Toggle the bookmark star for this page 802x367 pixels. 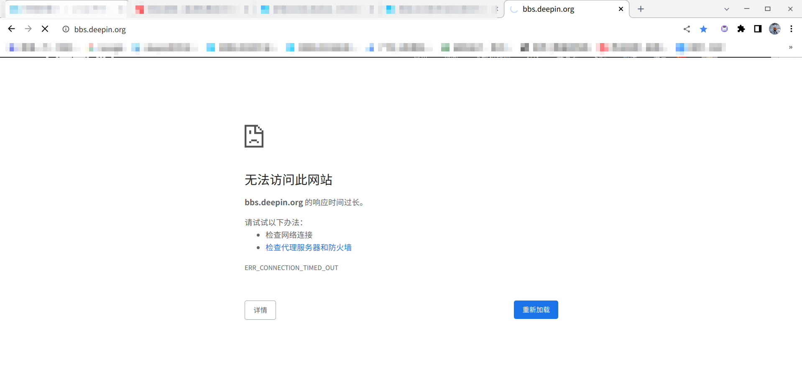[x=703, y=29]
